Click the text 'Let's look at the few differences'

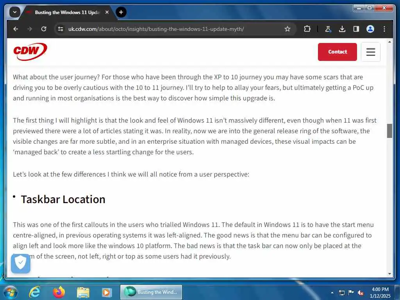click(59, 175)
